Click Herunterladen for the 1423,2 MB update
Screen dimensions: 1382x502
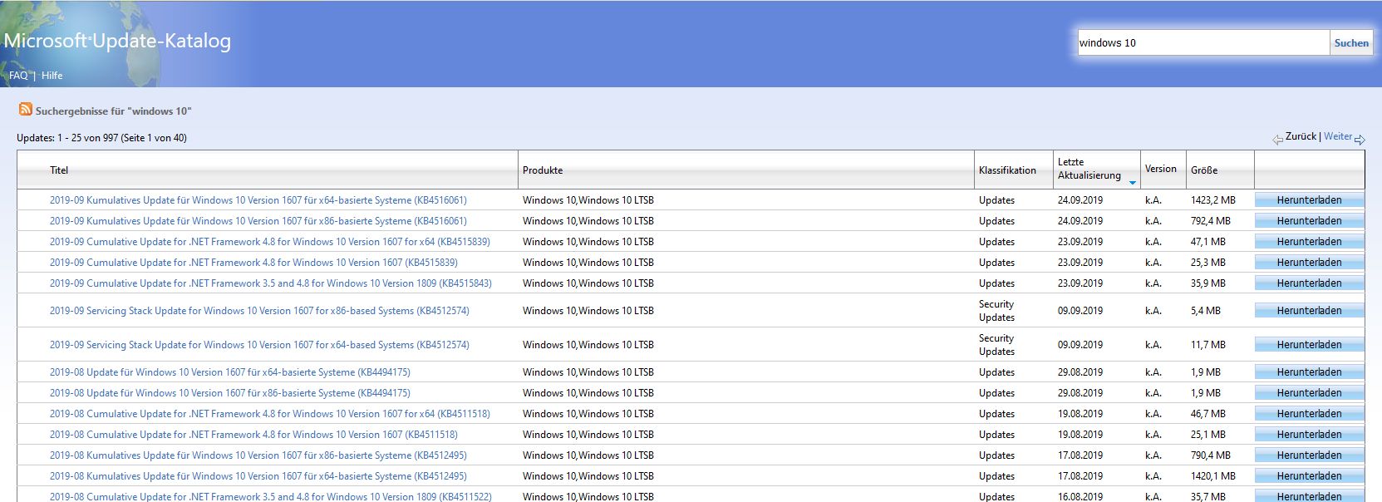coord(1310,200)
